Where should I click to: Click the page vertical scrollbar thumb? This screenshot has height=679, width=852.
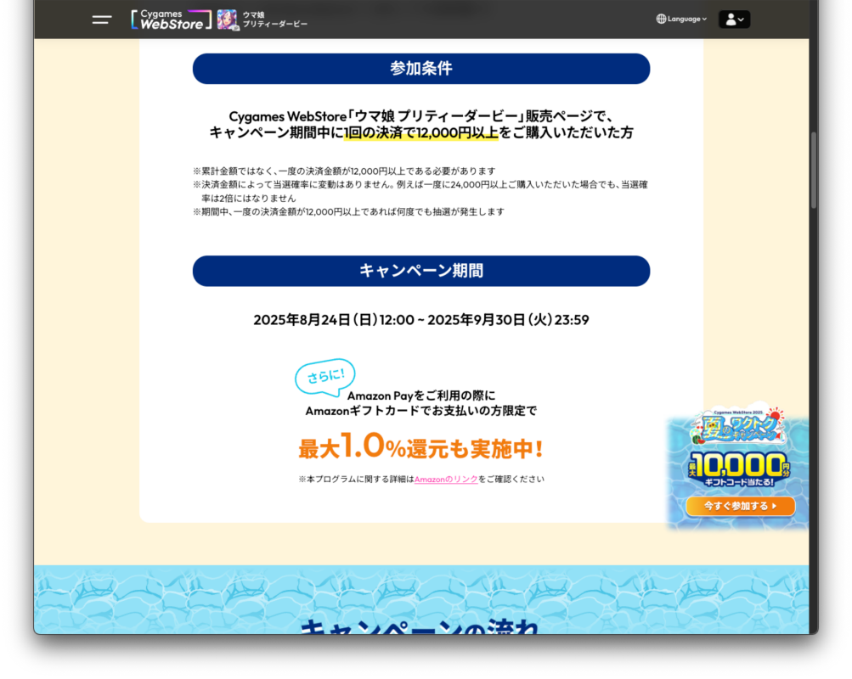[813, 170]
